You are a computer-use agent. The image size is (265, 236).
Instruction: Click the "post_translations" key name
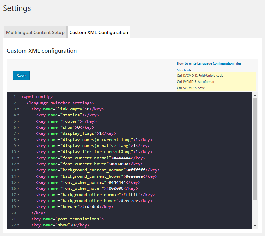(x=78, y=219)
